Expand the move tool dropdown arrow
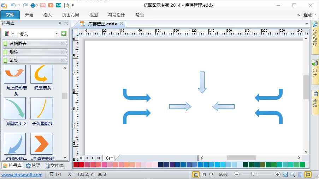Image resolution: width=319 pixels, height=179 pixels. click(37, 5)
